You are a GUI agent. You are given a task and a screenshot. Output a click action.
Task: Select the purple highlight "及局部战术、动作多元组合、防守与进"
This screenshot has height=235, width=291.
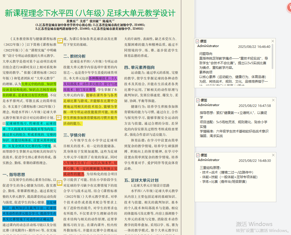point(90,84)
